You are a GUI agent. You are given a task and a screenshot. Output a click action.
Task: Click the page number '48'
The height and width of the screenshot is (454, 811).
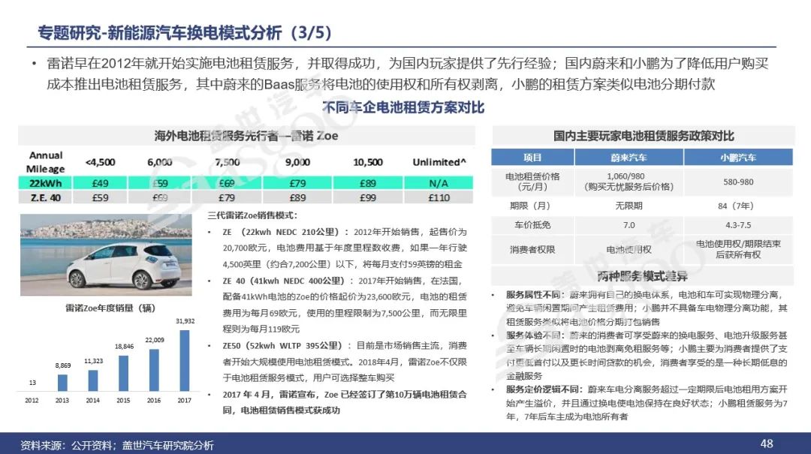pos(767,443)
